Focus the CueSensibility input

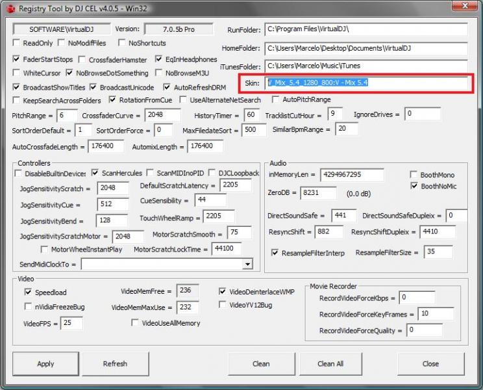coord(211,200)
